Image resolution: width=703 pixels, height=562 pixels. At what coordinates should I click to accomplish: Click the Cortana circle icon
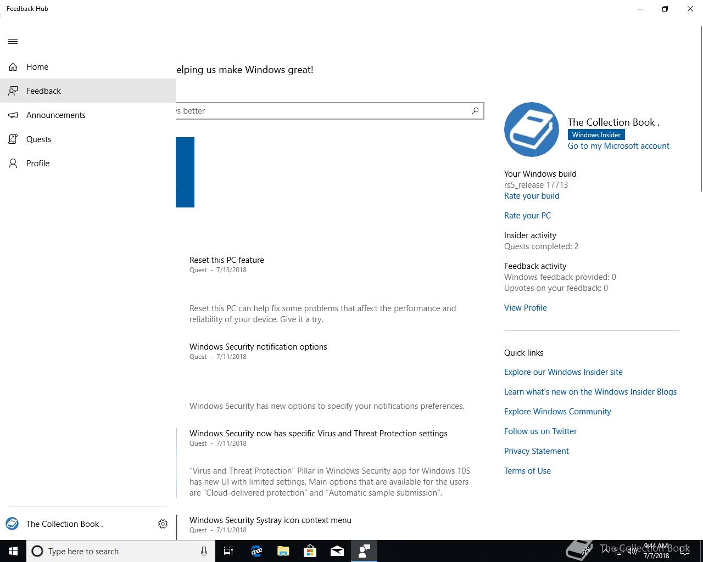(37, 551)
